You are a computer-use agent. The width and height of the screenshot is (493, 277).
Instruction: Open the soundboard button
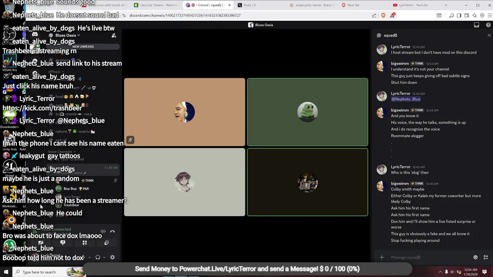107,243
